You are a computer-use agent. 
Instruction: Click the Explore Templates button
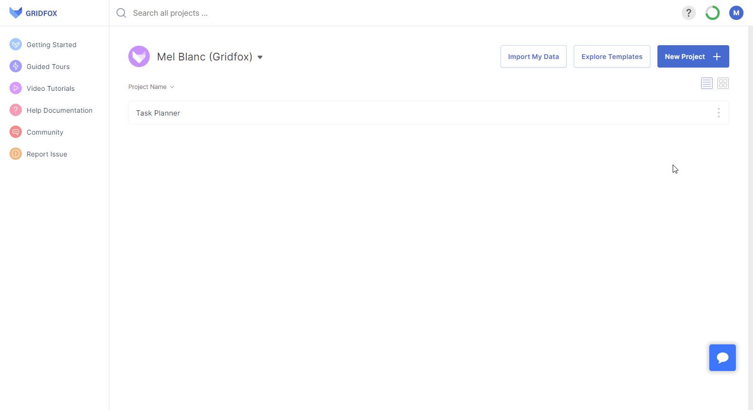point(612,57)
